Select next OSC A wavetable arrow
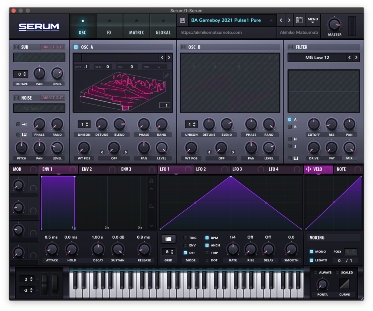This screenshot has width=373, height=311. click(169, 57)
